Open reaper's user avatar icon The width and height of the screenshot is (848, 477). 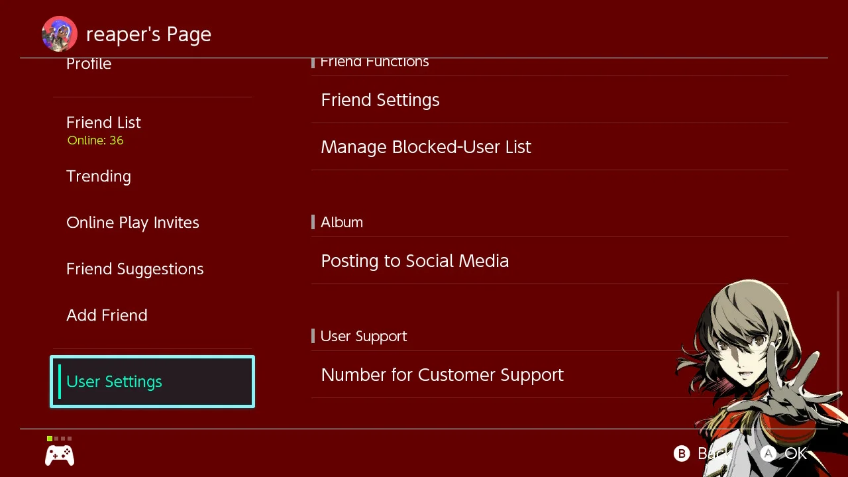coord(60,34)
